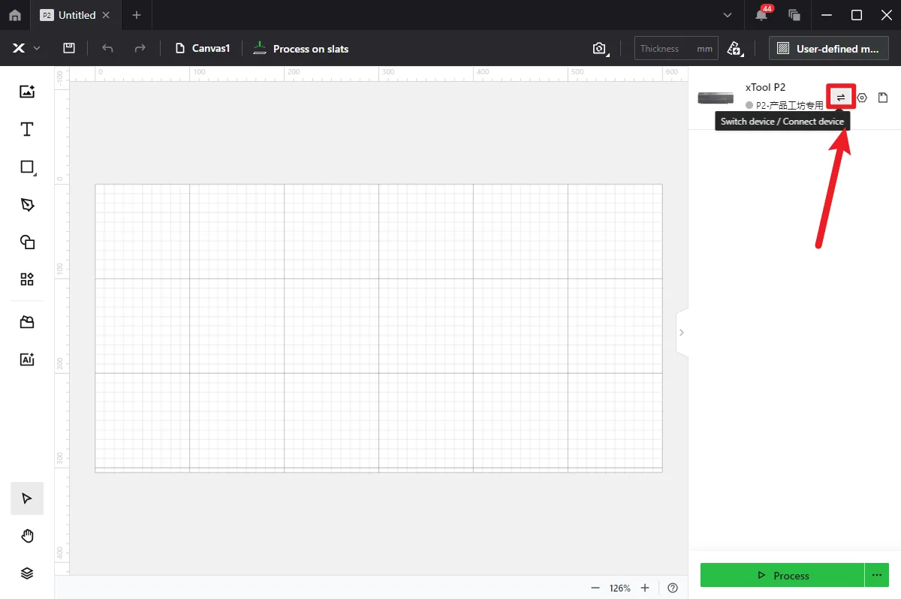901x599 pixels.
Task: Save the project with the disk icon
Action: point(69,48)
